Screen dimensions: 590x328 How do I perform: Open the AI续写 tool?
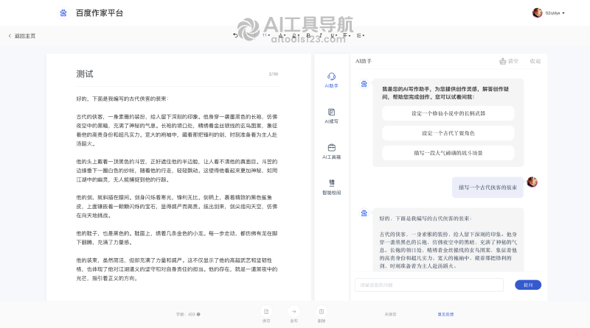tap(331, 116)
